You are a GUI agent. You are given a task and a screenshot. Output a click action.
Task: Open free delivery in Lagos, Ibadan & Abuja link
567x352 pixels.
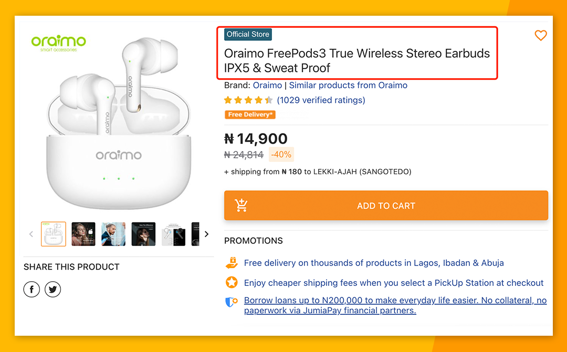(374, 263)
